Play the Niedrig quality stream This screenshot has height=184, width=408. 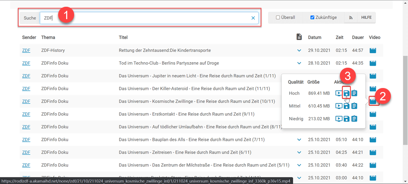[339, 119]
